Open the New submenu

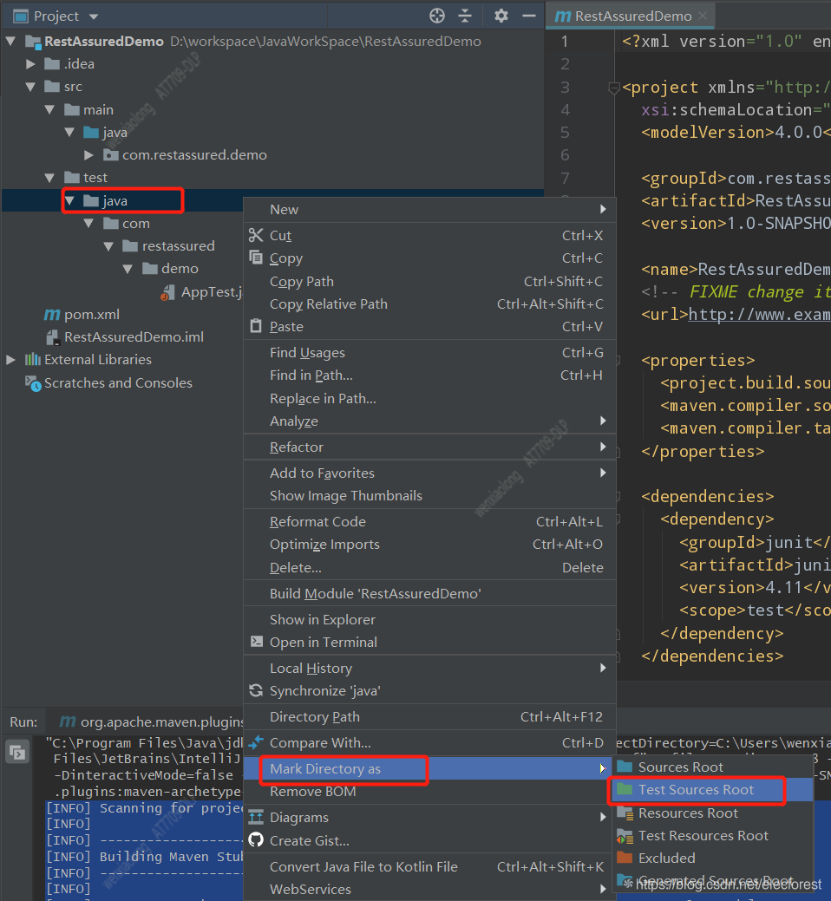click(430, 210)
